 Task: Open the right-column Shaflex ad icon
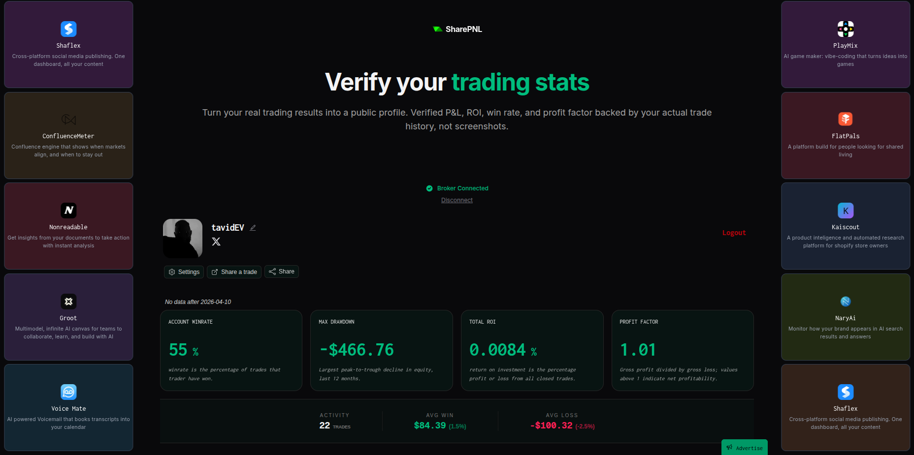(846, 392)
